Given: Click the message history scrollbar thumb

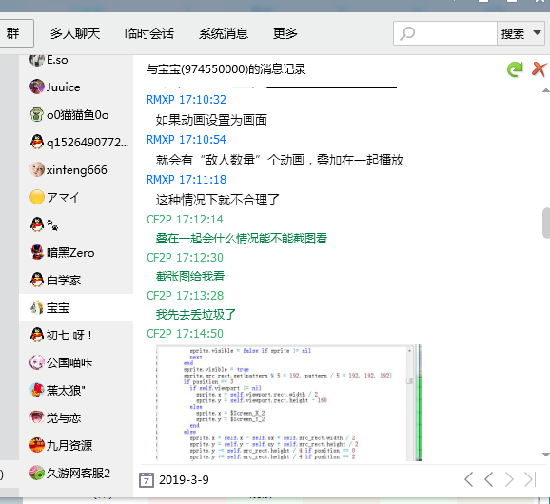Looking at the screenshot, I should point(546,223).
